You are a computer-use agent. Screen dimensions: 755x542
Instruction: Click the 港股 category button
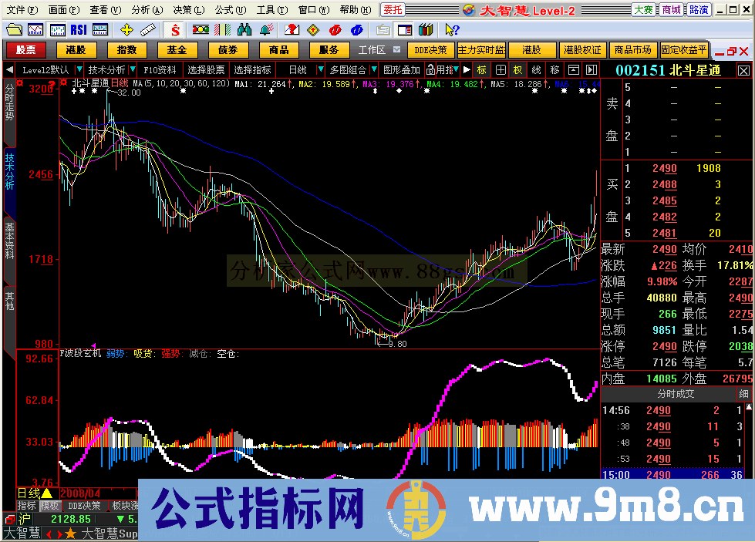coord(76,50)
